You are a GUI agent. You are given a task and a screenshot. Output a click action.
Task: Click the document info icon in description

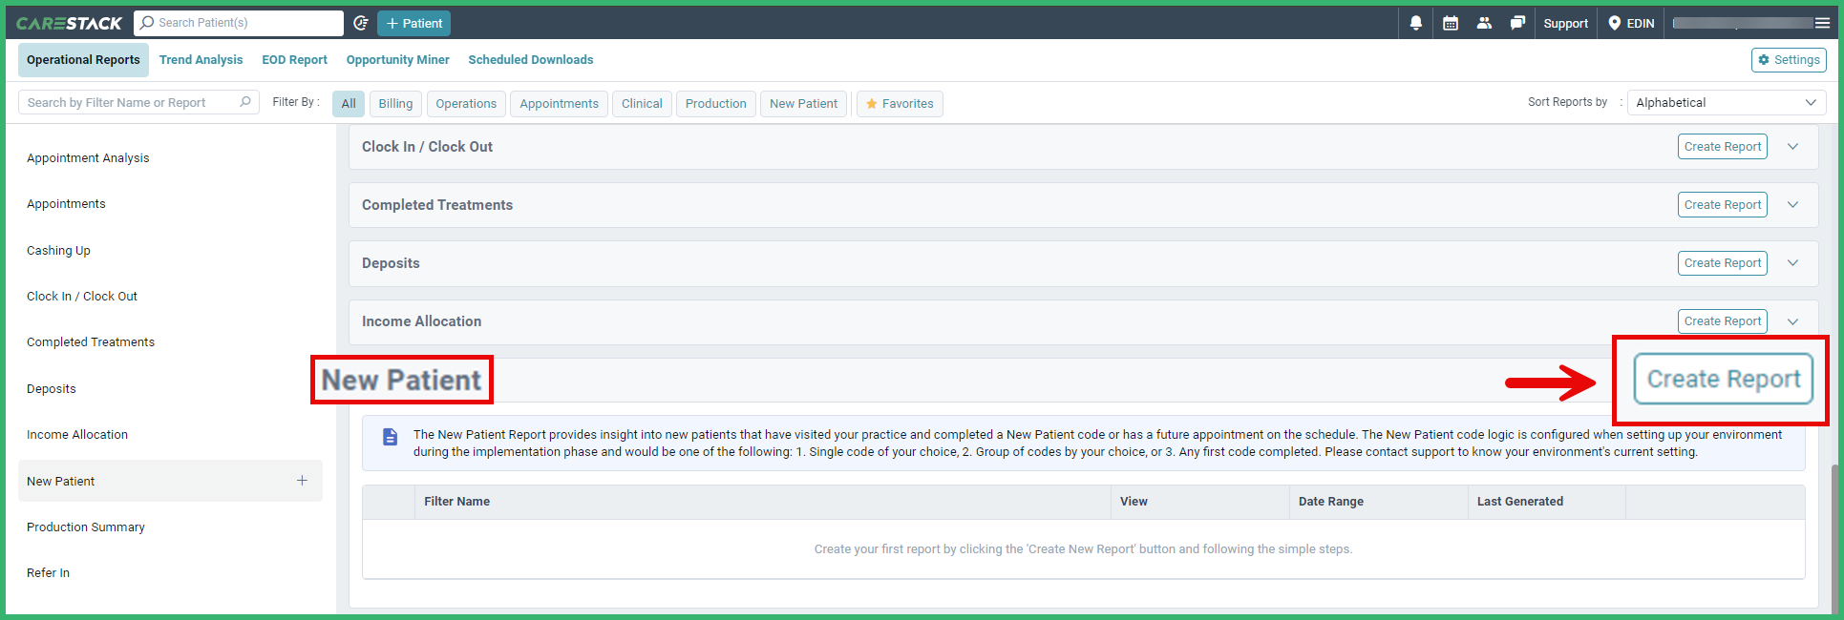[390, 437]
